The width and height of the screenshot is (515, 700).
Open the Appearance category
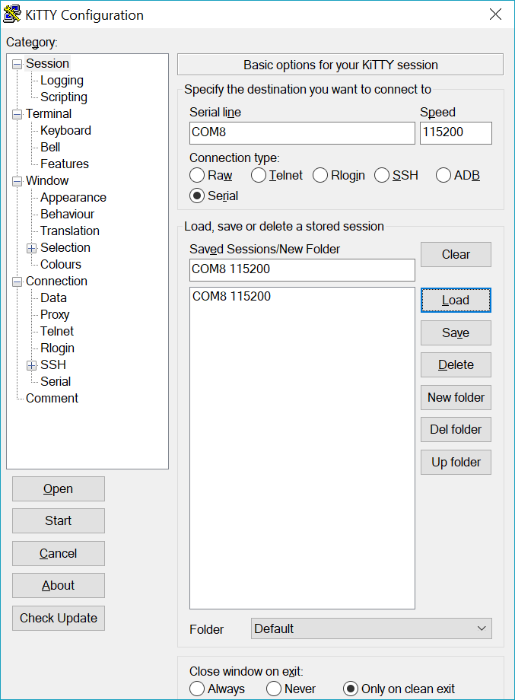pos(73,197)
